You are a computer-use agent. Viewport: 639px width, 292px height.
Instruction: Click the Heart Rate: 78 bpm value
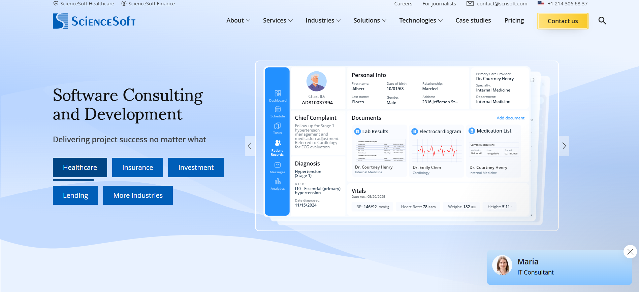(418, 207)
